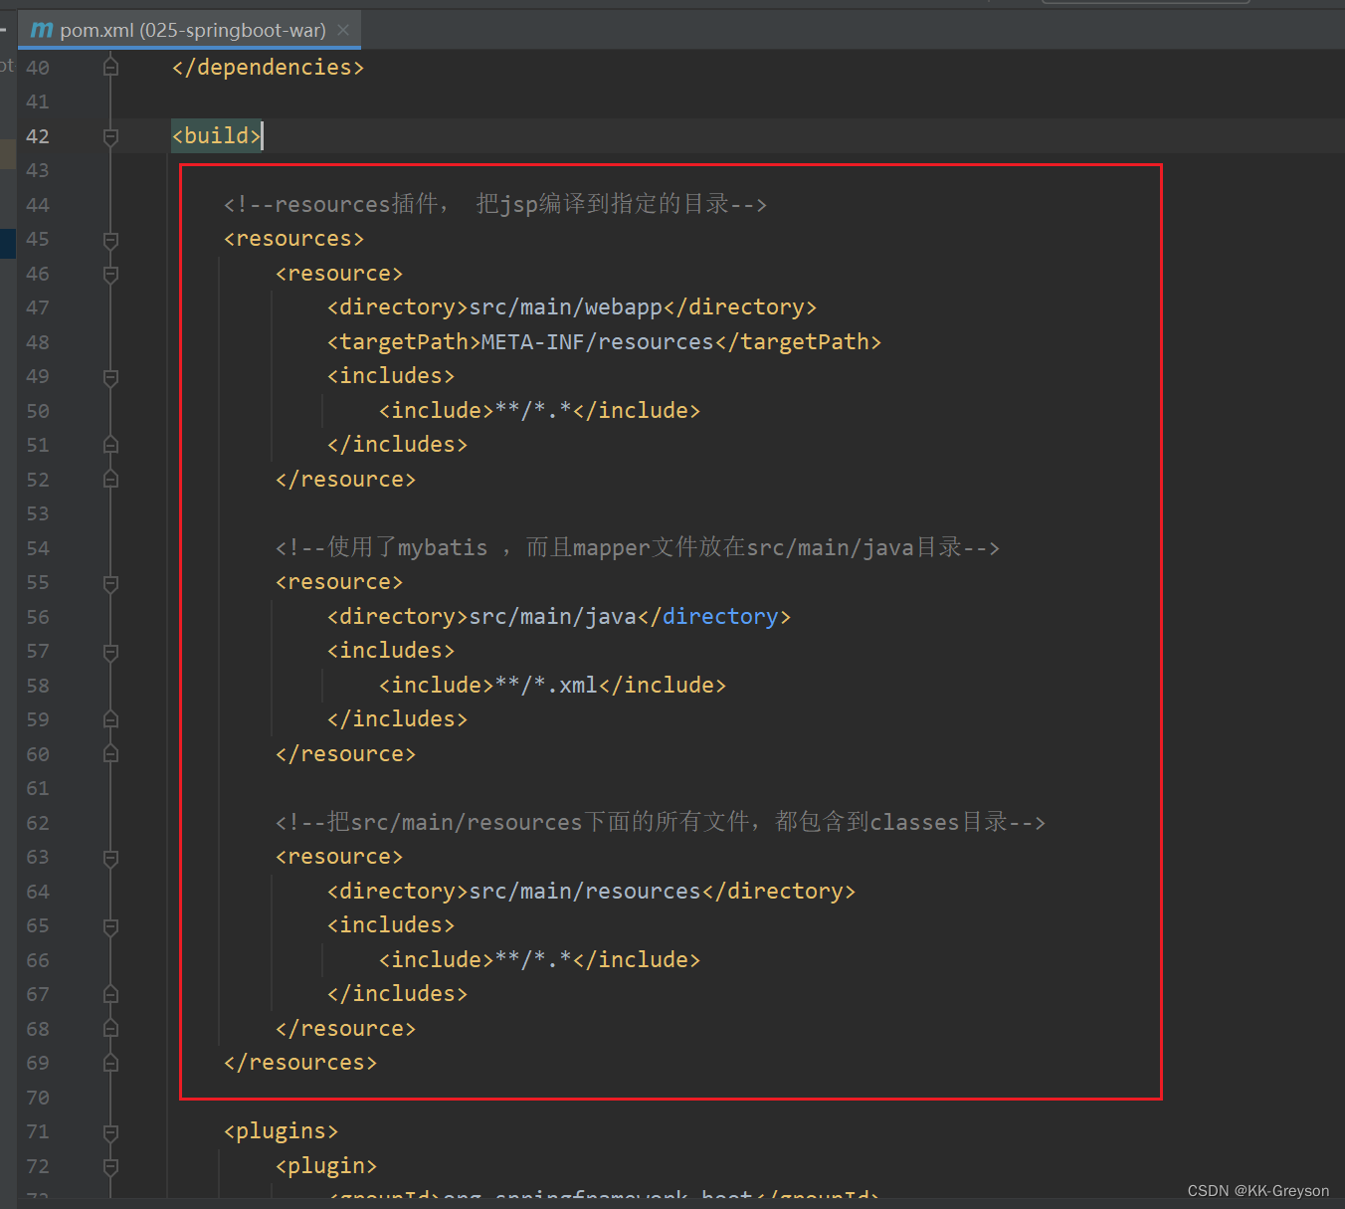Click line number 50 in the gutter

click(x=38, y=411)
